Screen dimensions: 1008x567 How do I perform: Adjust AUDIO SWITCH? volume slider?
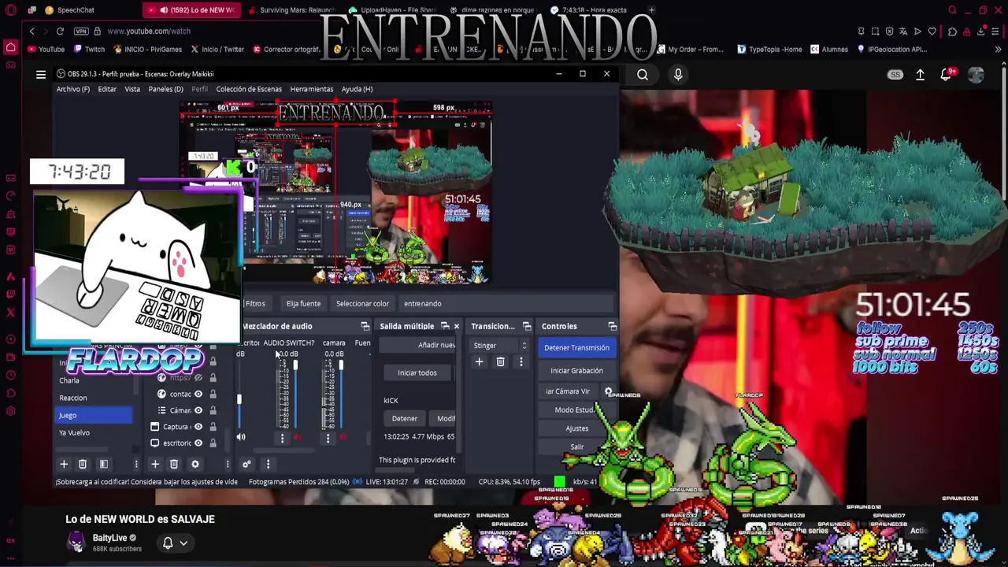[295, 365]
